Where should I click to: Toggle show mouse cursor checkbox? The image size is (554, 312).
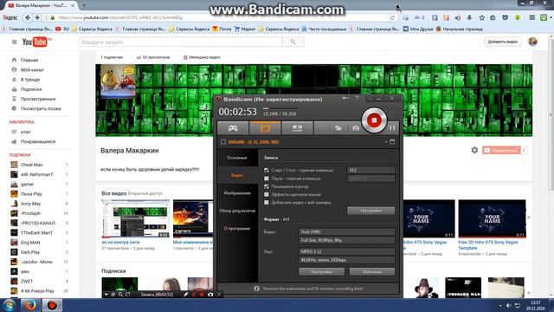[x=267, y=186]
